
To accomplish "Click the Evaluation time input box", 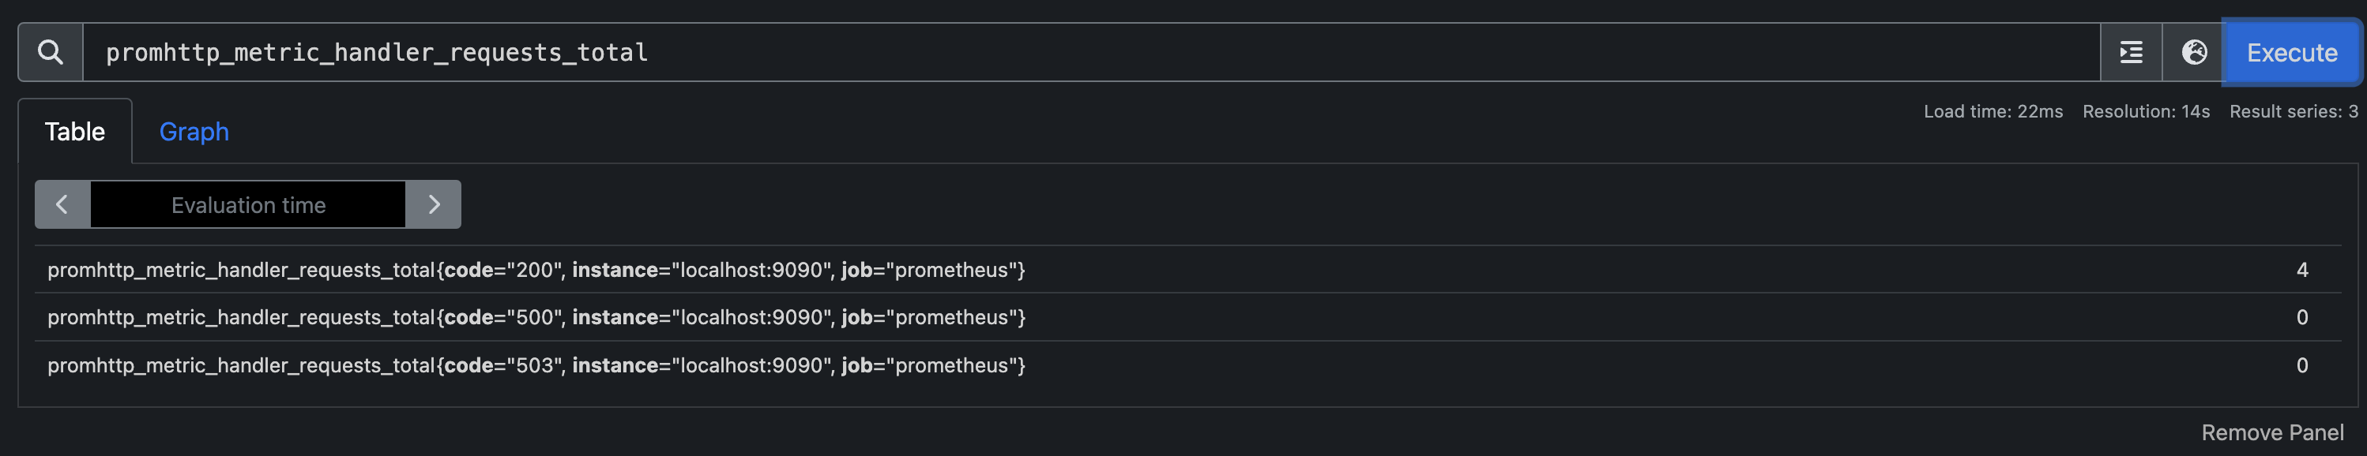I will click(x=248, y=204).
